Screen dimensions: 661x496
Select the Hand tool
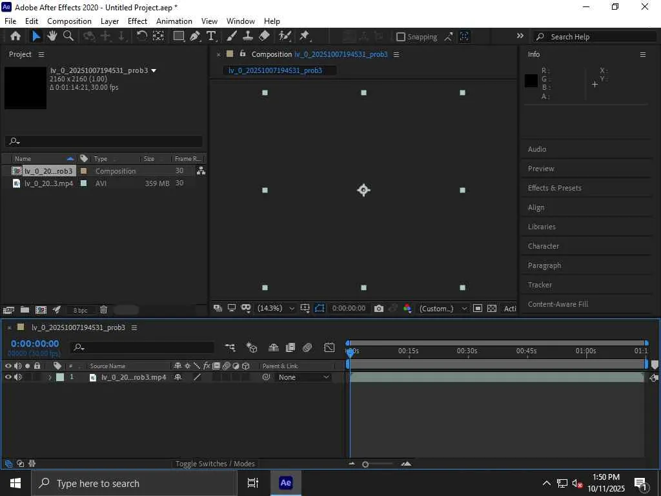(52, 36)
